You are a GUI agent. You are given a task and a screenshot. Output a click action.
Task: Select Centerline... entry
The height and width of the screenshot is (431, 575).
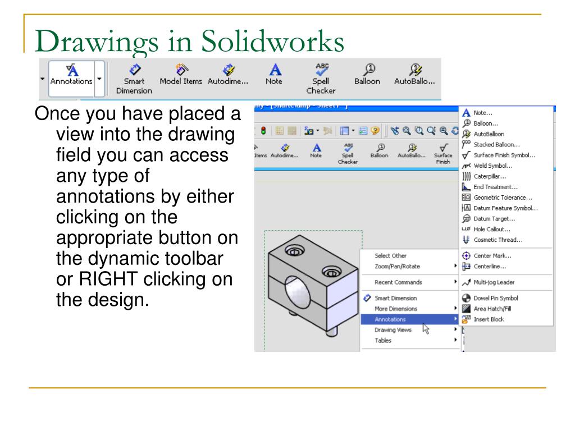(506, 267)
